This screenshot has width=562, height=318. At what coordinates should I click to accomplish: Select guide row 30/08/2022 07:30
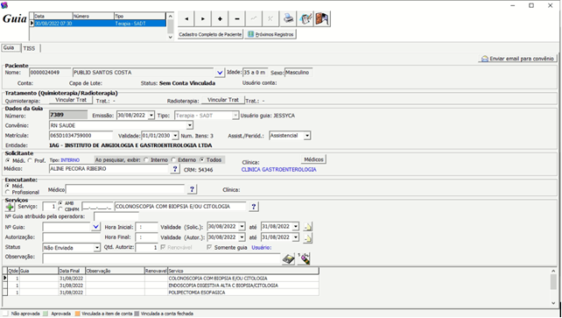pyautogui.click(x=100, y=24)
